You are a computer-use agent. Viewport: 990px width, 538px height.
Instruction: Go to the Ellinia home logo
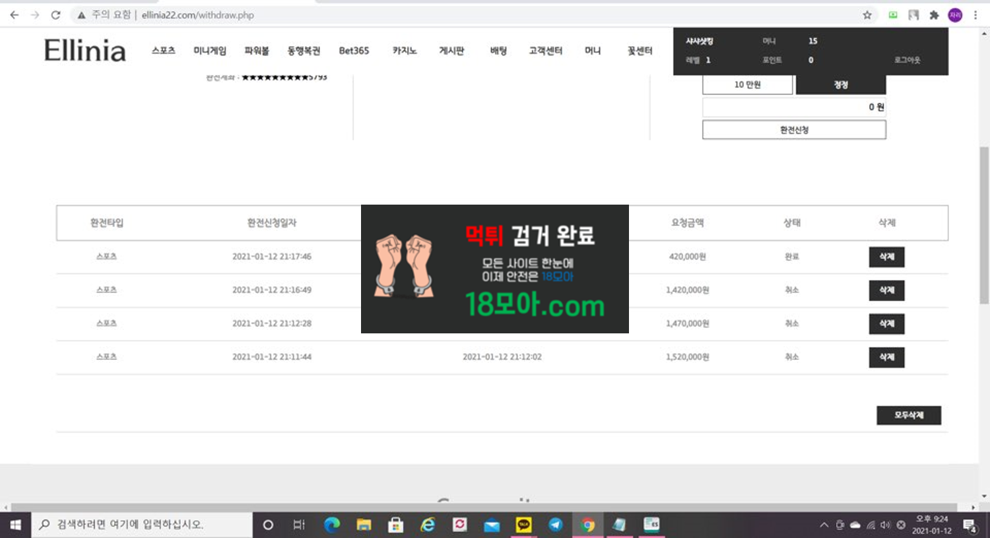click(x=84, y=51)
